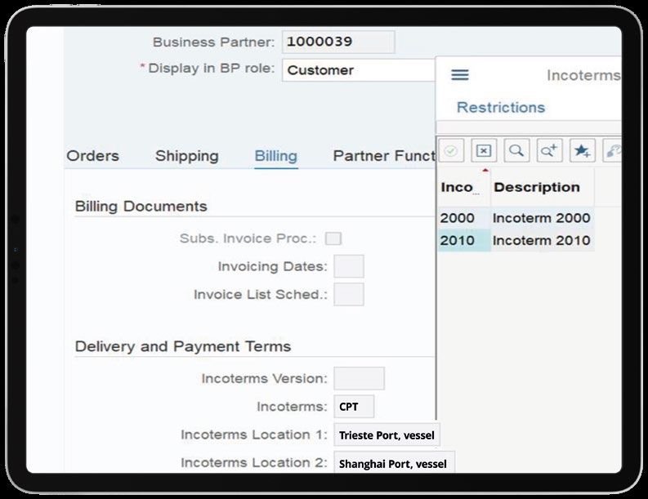Image resolution: width=648 pixels, height=499 pixels.
Task: Cancel the dialog with the X box icon
Action: [x=484, y=150]
